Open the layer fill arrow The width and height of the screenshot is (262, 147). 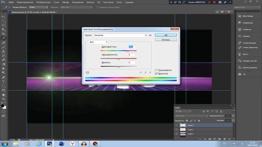pyautogui.click(x=233, y=120)
